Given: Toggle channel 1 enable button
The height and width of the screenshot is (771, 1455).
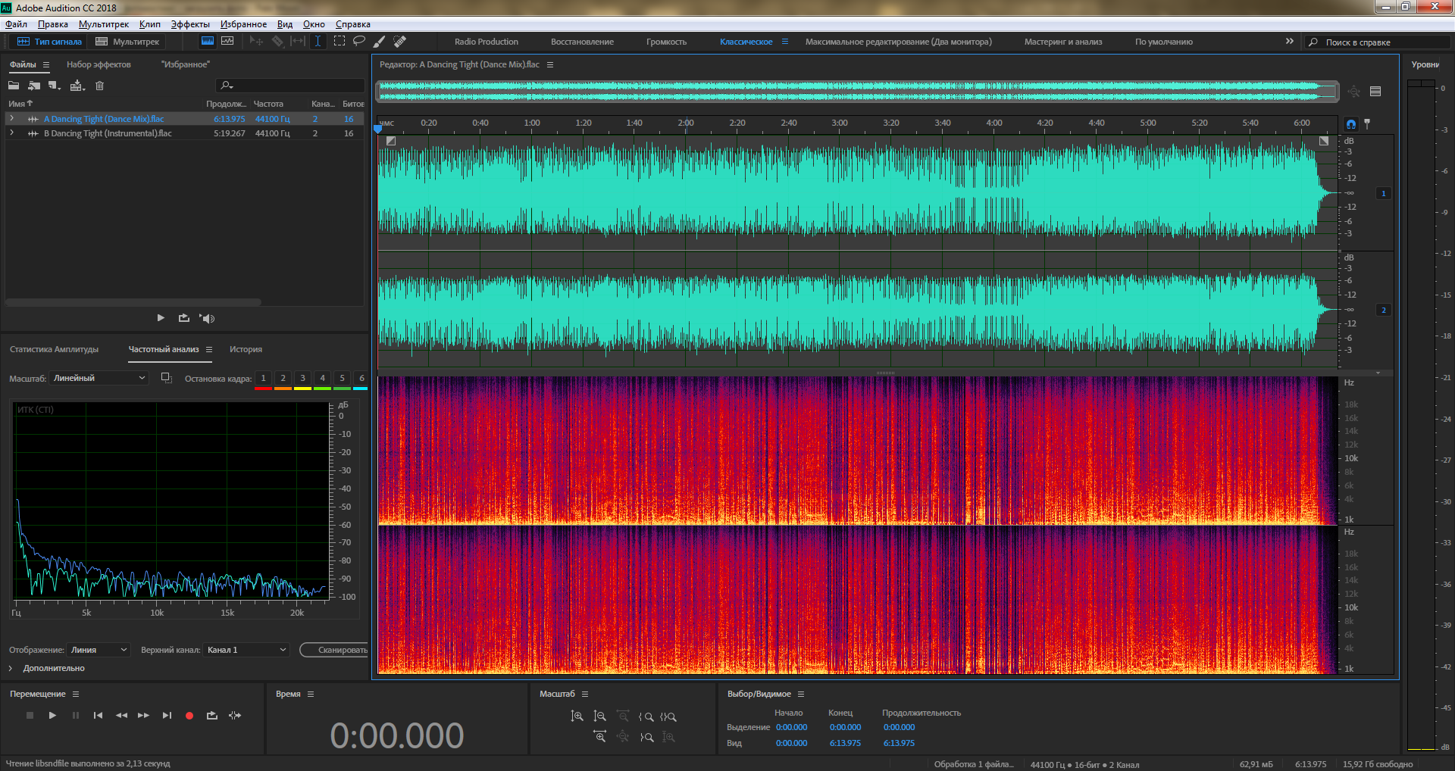Looking at the screenshot, I should pos(1384,193).
